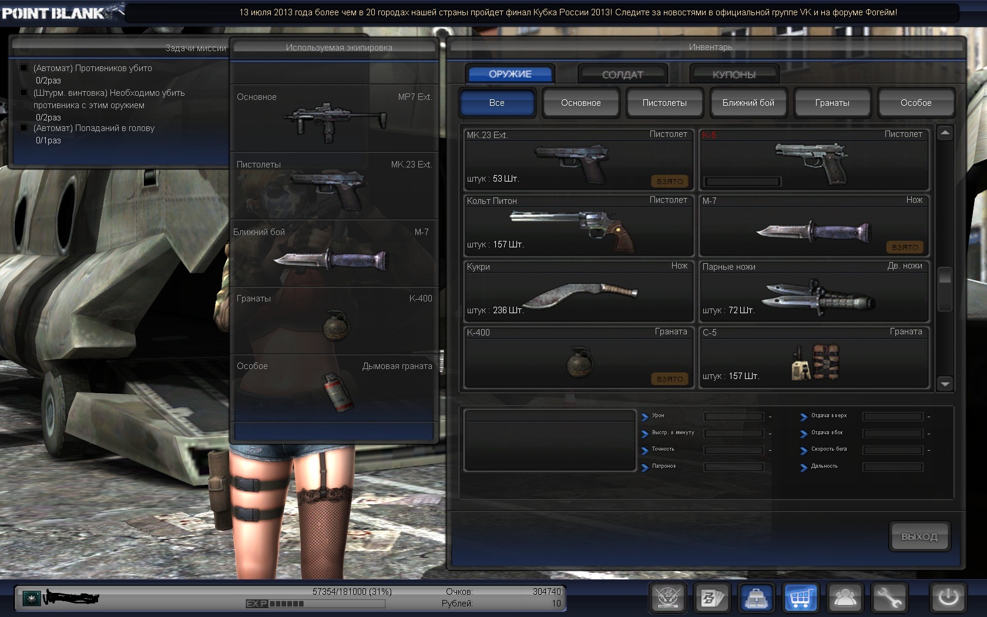Click the Очков value 304740

coord(547,592)
